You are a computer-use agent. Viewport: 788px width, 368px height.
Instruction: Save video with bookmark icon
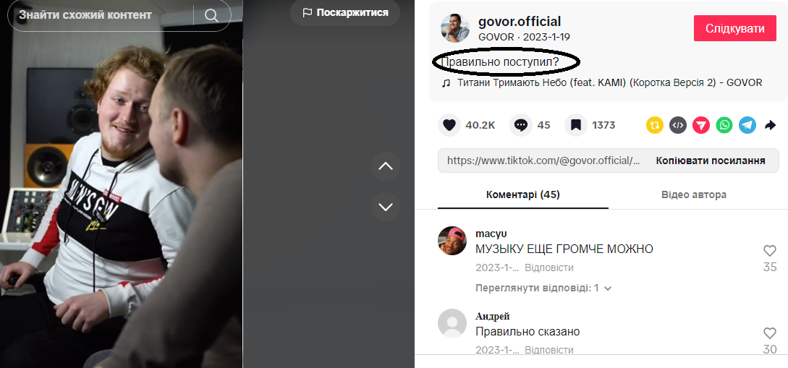(x=576, y=125)
